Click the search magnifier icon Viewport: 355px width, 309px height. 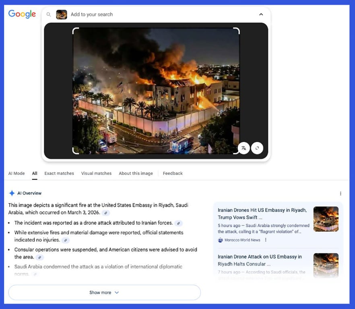(x=48, y=14)
